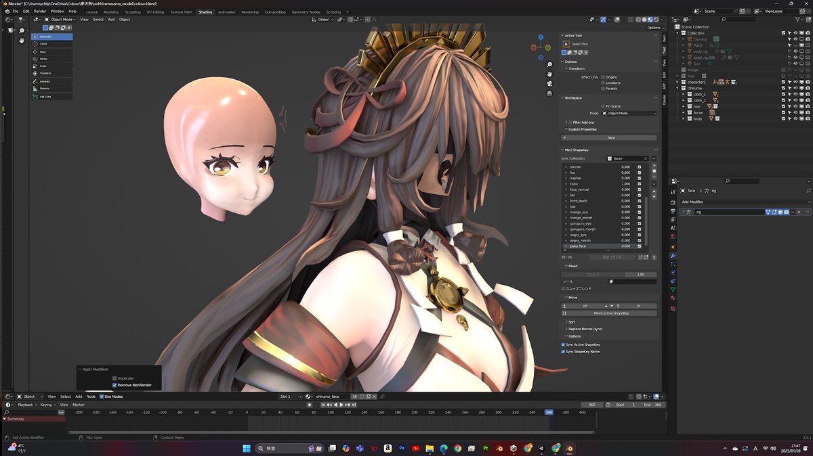Open the Keying menu in timeline
813x456 pixels.
point(47,405)
